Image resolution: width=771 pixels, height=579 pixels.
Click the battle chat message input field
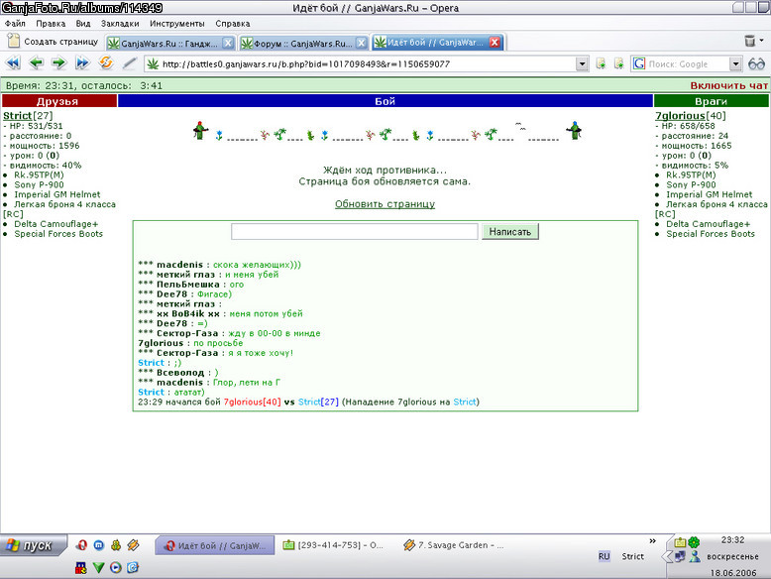pos(355,232)
